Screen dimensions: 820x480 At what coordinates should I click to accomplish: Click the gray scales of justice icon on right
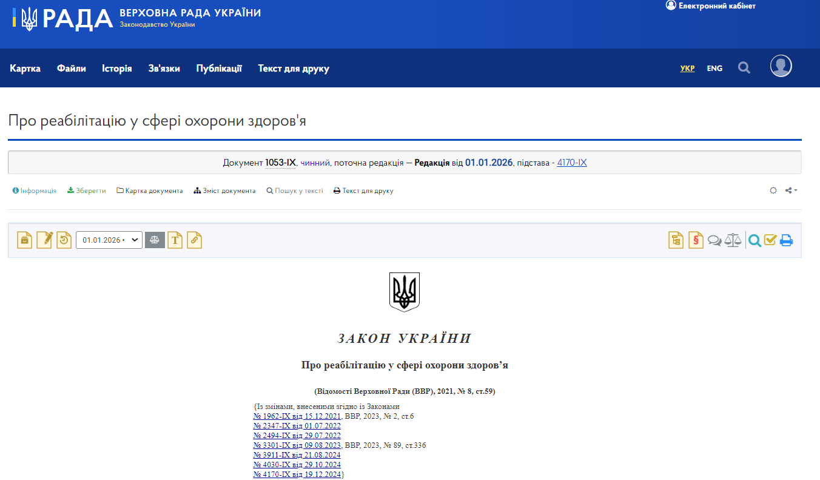733,240
